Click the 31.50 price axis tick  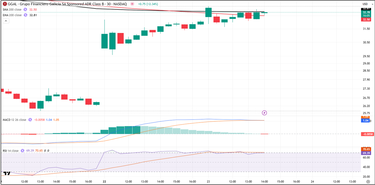[366, 29]
